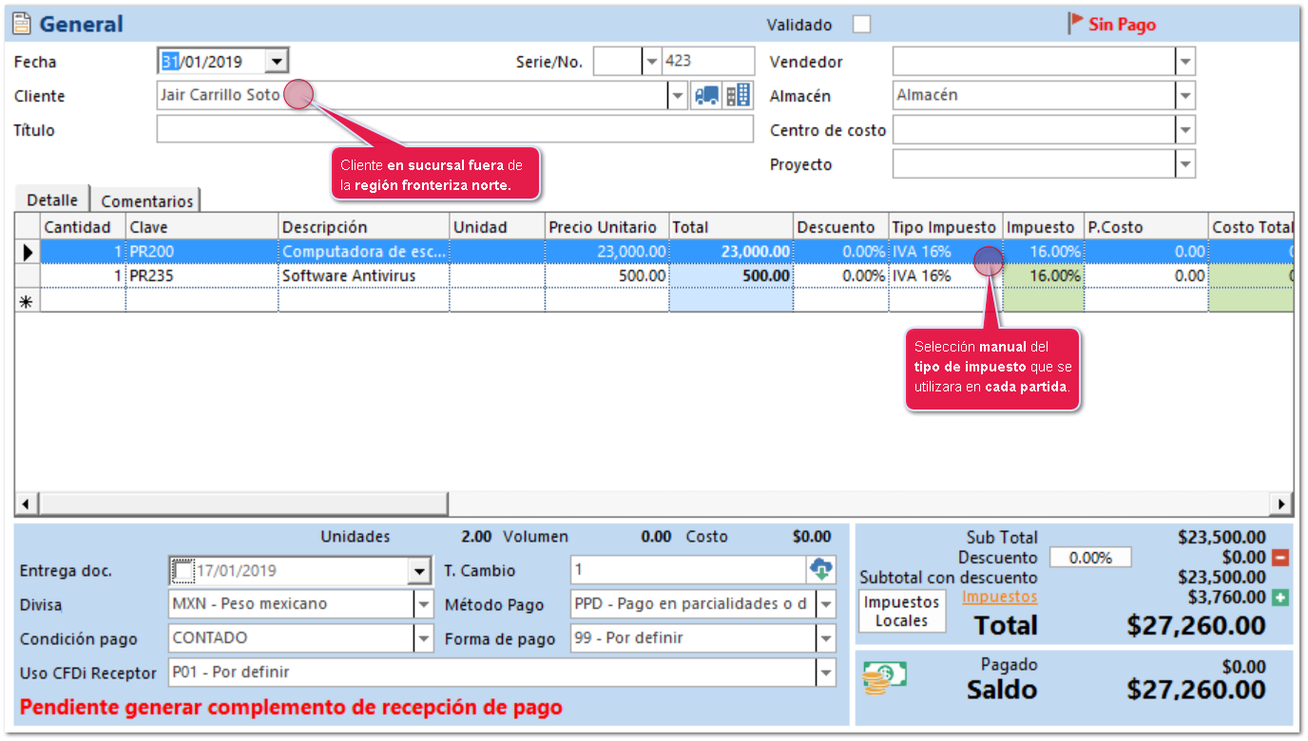The image size is (1308, 741).
Task: Select the PR235 clave cell
Action: [x=202, y=275]
